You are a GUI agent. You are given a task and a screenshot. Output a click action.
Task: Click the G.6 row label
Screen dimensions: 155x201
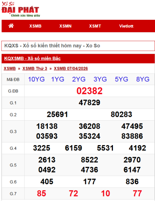(x=13, y=182)
